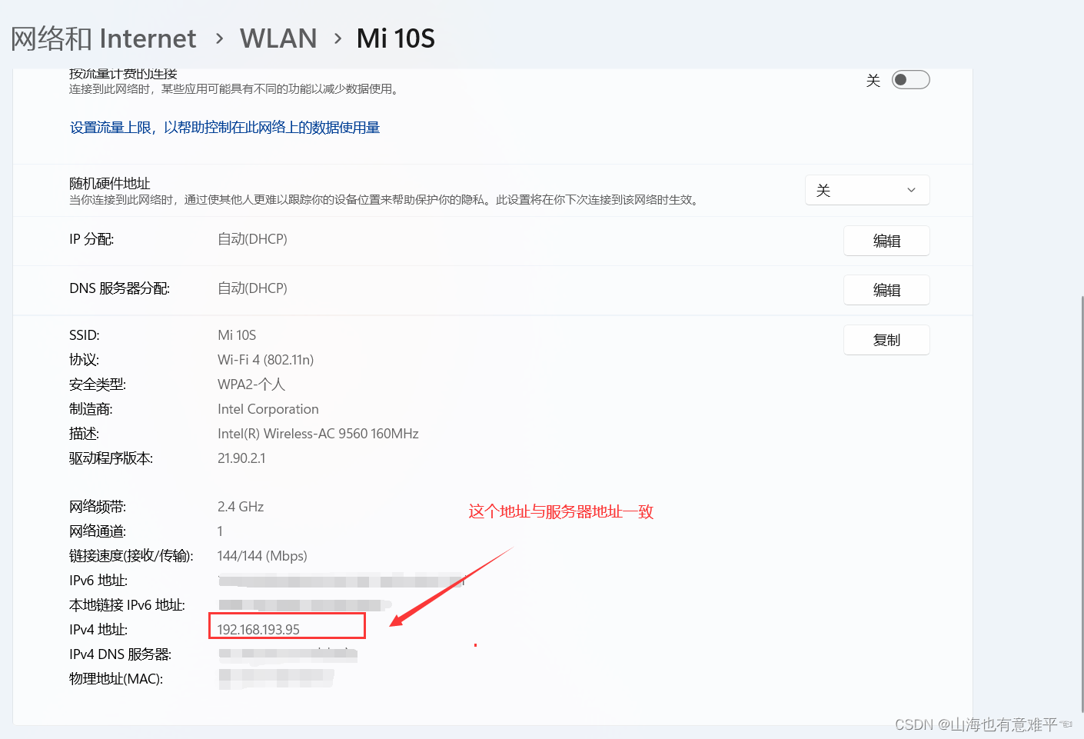The height and width of the screenshot is (739, 1084).
Task: Select the driver version 21.90.2.1 text
Action: (242, 458)
